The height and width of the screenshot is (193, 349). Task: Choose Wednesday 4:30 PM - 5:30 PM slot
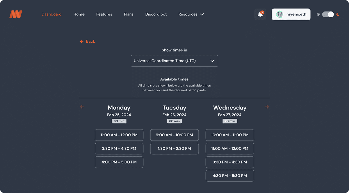coord(230,176)
